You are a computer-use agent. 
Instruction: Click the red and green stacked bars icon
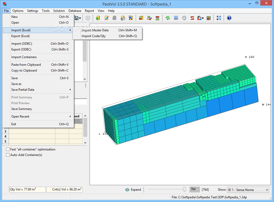(158, 18)
